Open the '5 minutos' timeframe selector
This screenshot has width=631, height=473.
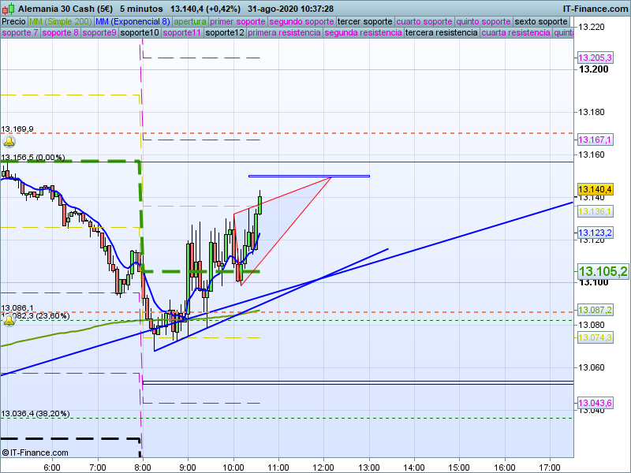tap(140, 8)
